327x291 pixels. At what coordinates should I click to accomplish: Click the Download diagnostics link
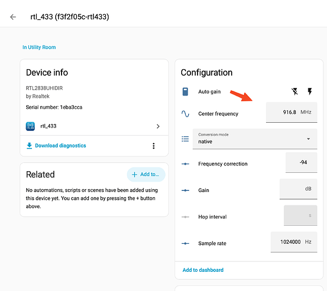click(x=60, y=145)
